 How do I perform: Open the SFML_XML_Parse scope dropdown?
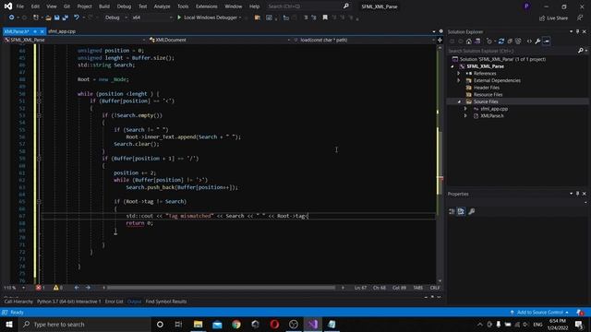tap(75, 40)
